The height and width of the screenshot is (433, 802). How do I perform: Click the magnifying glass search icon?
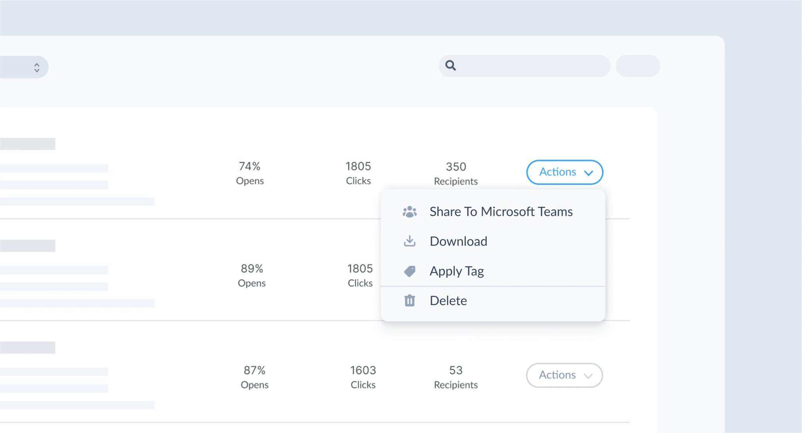point(450,66)
